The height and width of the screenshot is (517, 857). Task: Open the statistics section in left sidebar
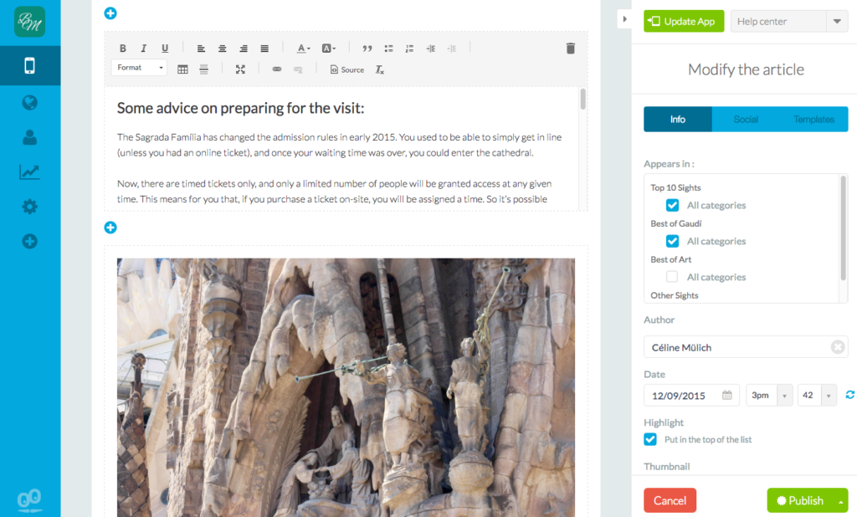[29, 171]
